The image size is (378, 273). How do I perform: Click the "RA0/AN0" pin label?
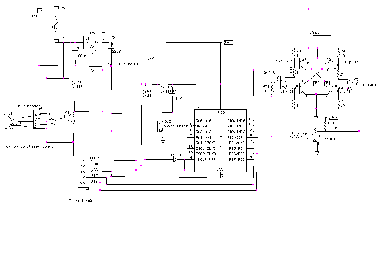click(204, 121)
